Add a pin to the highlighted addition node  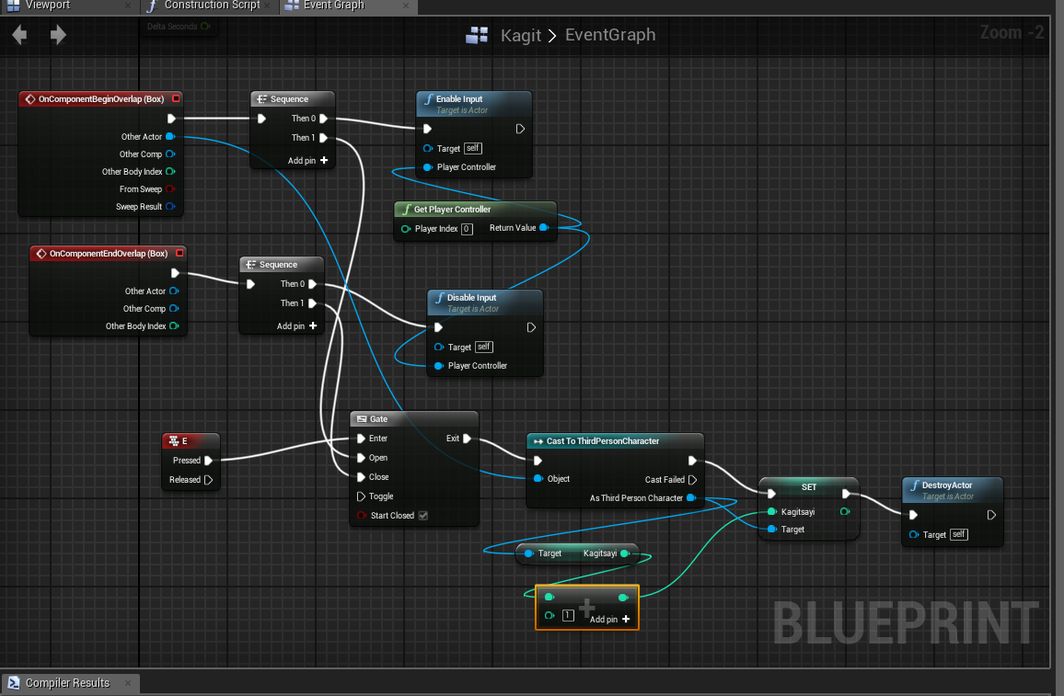(x=609, y=619)
